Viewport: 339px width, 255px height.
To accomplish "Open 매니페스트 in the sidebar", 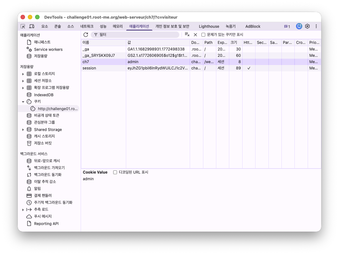I will pos(42,42).
